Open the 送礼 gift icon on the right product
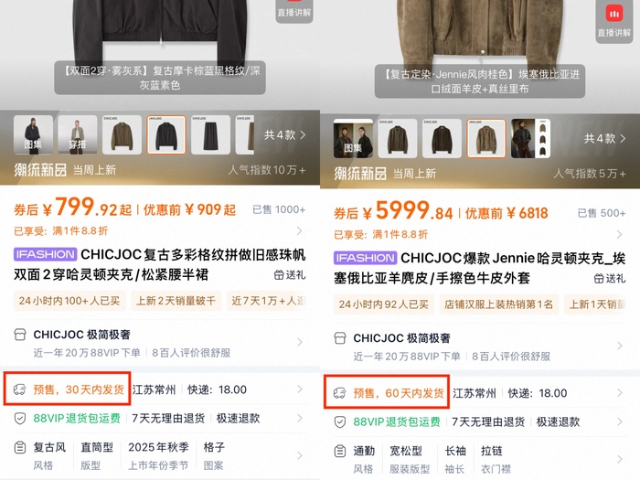This screenshot has width=640, height=480. click(x=599, y=279)
